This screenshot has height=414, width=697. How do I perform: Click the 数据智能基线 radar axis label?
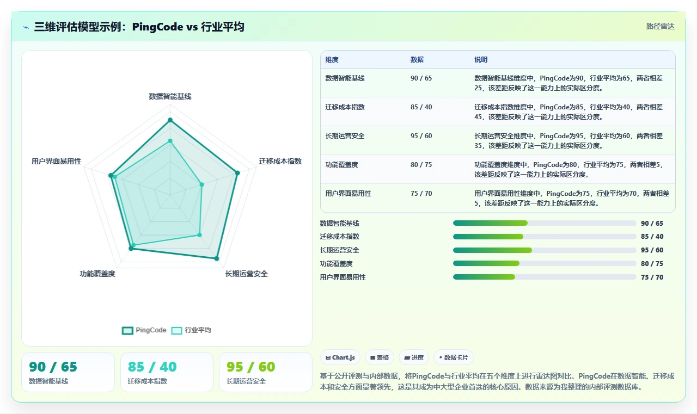tap(170, 96)
